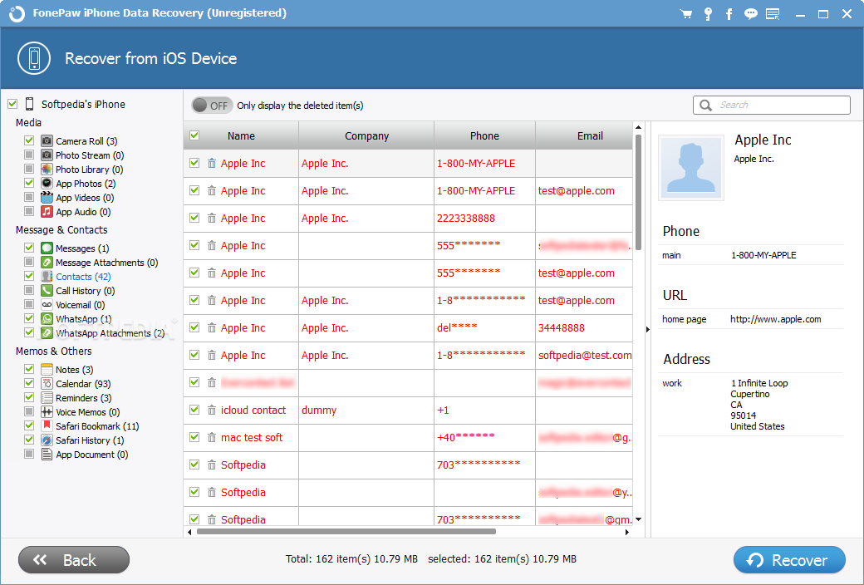Click the Messages bubble icon
The height and width of the screenshot is (585, 864).
point(47,248)
